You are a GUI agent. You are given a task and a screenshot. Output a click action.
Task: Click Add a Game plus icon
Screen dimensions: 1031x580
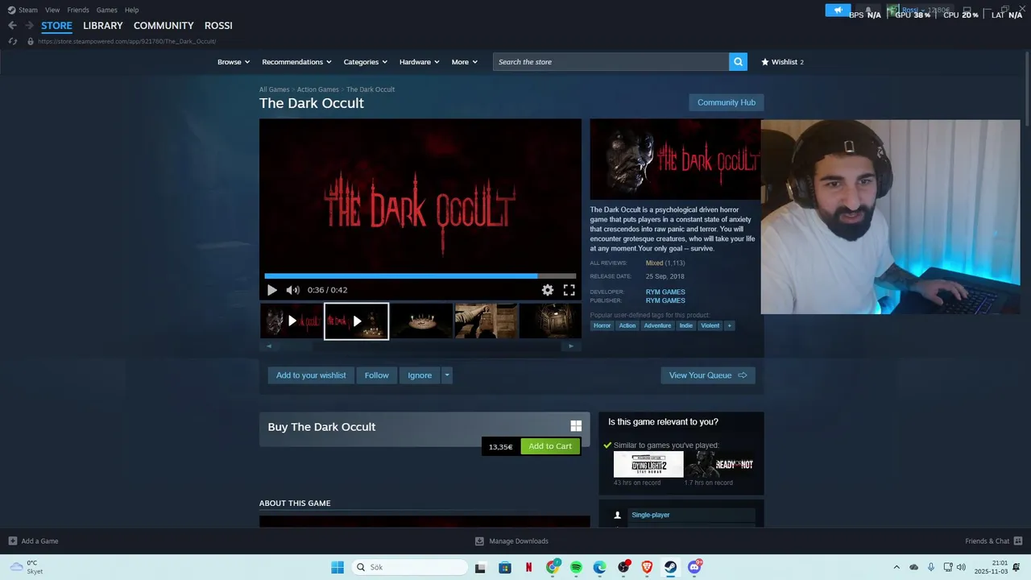pyautogui.click(x=12, y=541)
